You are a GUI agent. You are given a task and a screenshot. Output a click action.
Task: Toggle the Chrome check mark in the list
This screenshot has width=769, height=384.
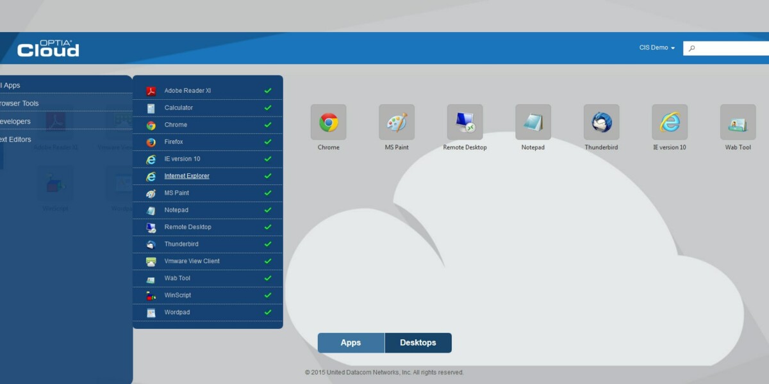(x=268, y=125)
